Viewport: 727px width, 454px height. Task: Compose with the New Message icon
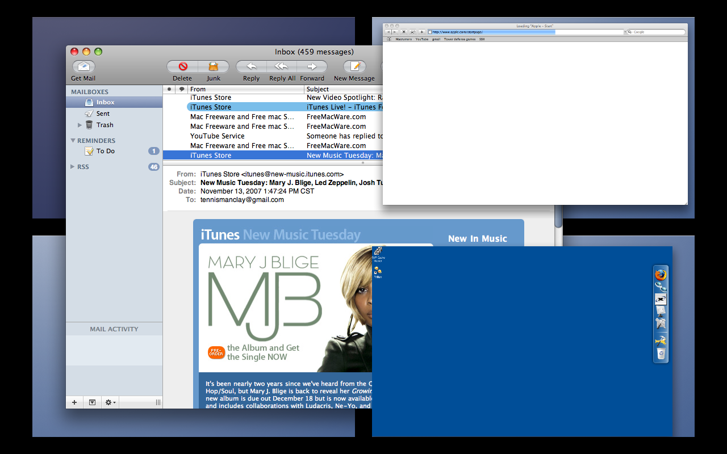[354, 66]
